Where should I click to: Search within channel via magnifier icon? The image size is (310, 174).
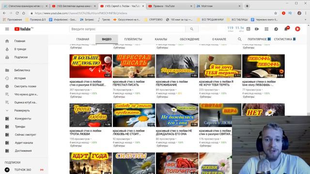point(240,39)
